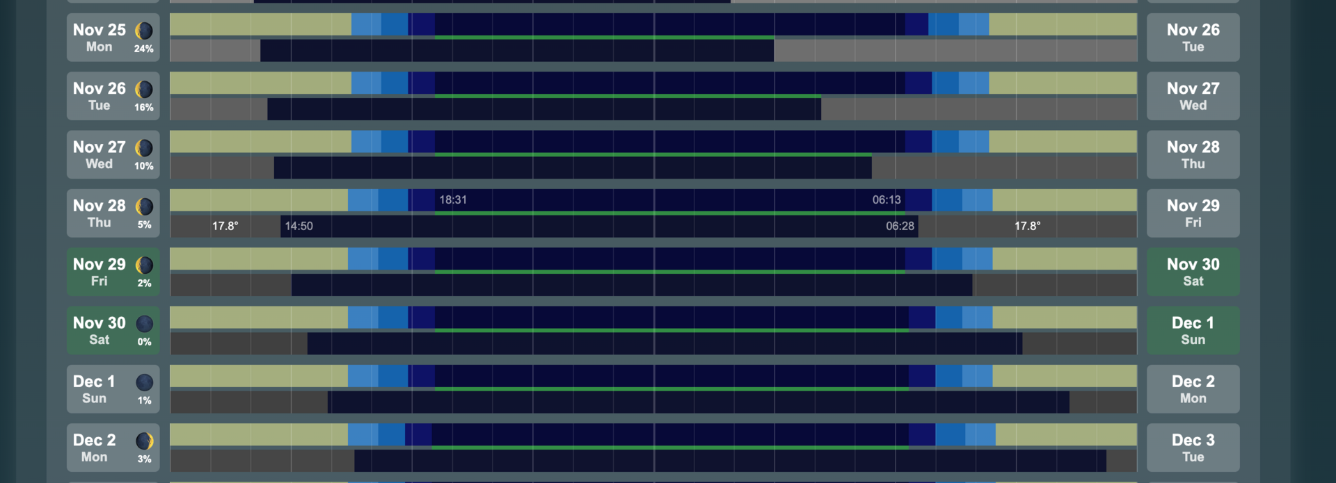Click the green Dec 1 Sun right label
This screenshot has width=1336, height=483.
pos(1193,330)
